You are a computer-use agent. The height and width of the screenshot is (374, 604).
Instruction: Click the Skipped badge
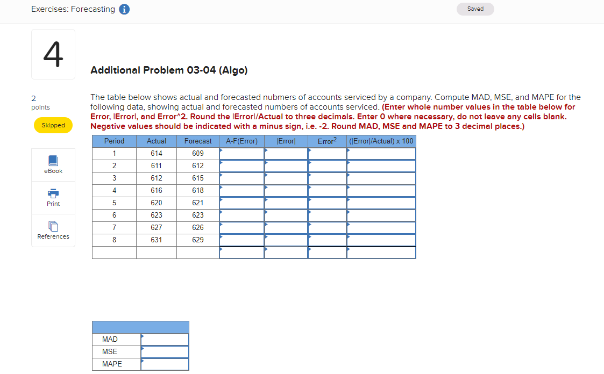tap(53, 125)
